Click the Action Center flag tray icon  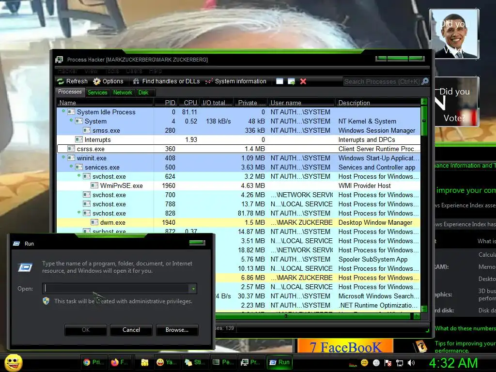388,363
